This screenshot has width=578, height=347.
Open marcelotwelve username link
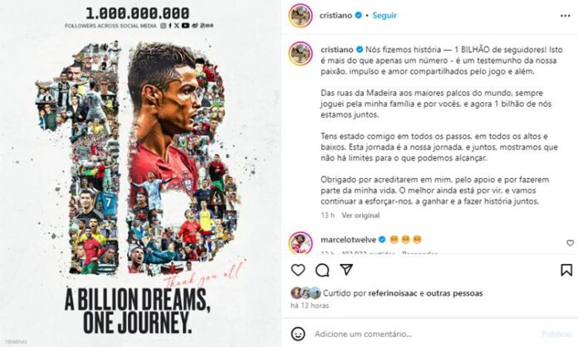348,239
